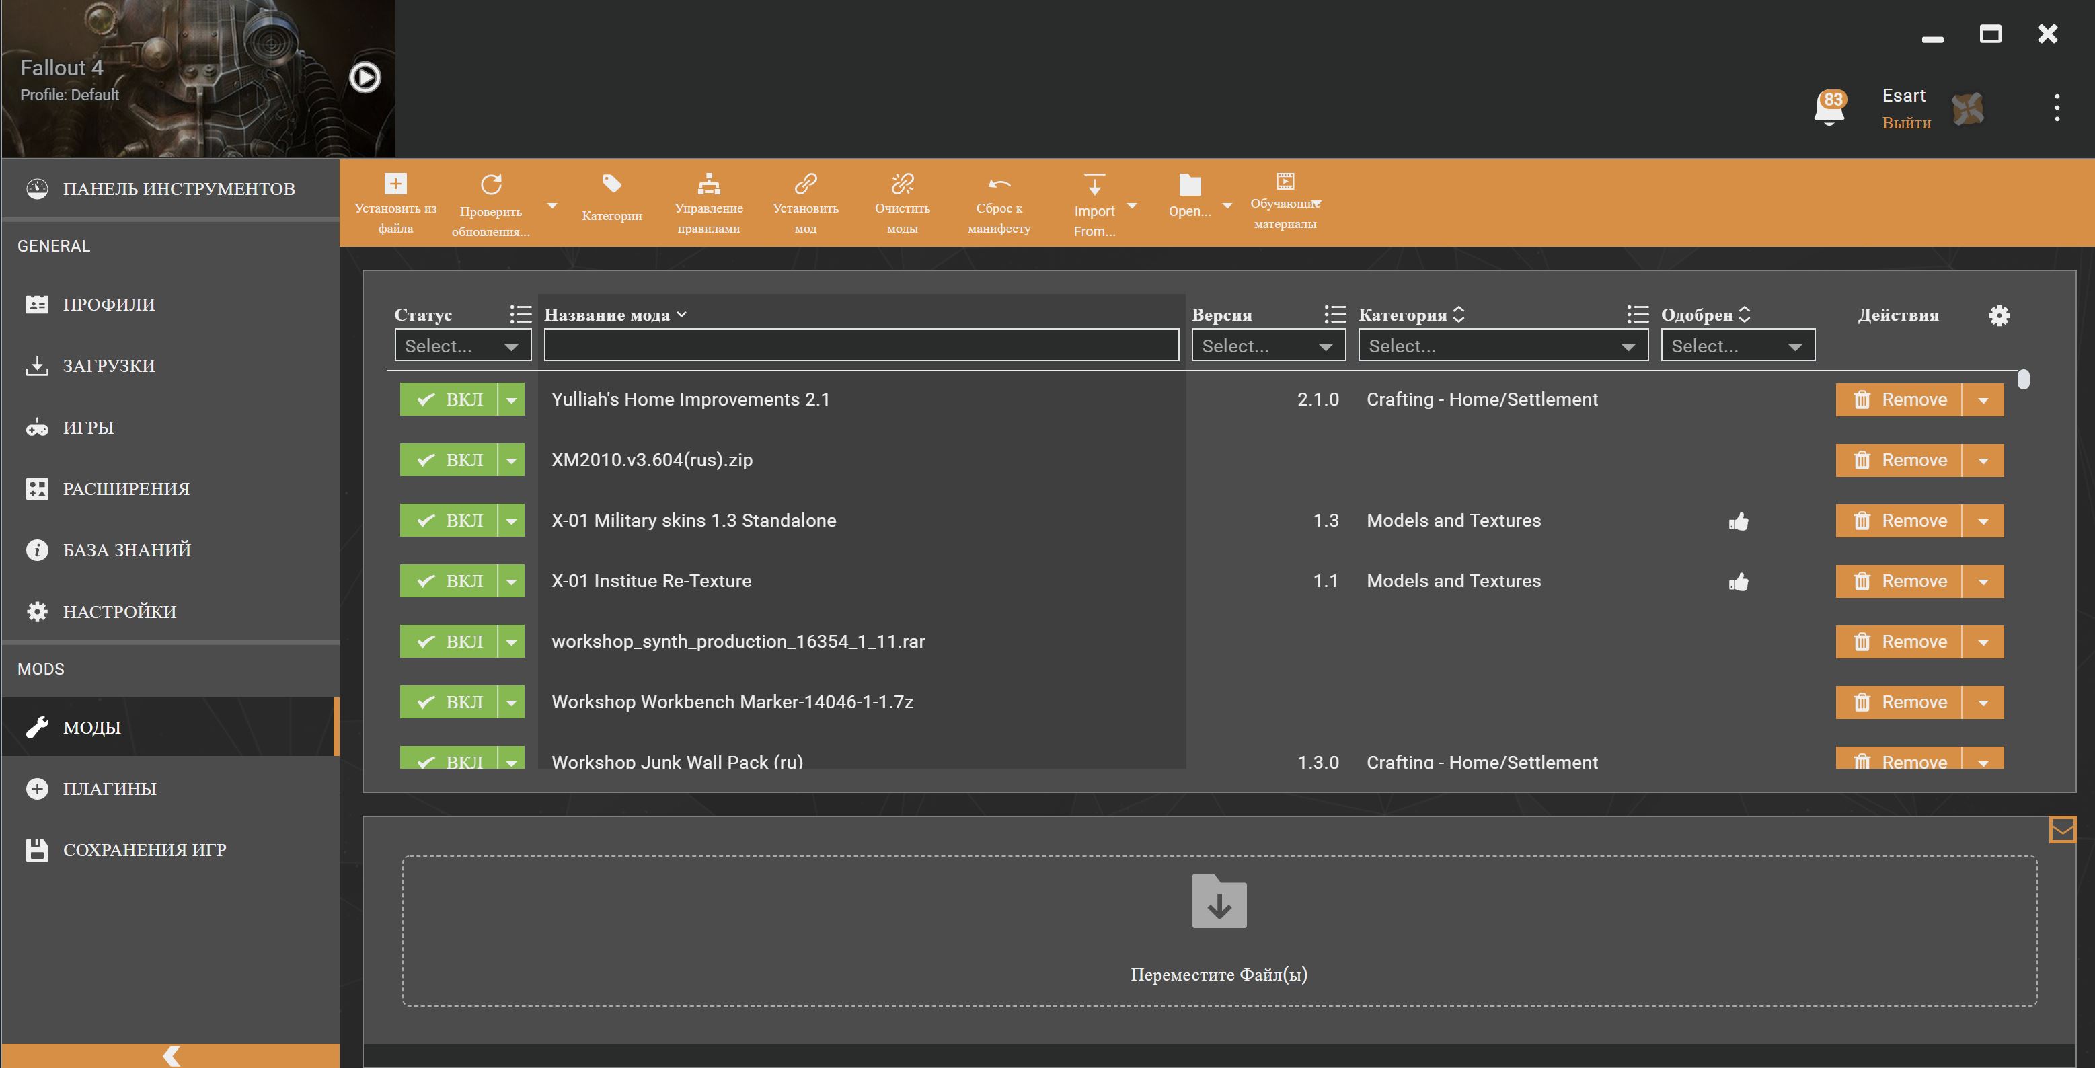Launch Fallout 4 with the play icon
This screenshot has height=1068, width=2095.
[x=365, y=77]
